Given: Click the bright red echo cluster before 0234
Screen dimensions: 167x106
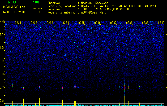Looking at the screenshot, I should pos(62,88).
